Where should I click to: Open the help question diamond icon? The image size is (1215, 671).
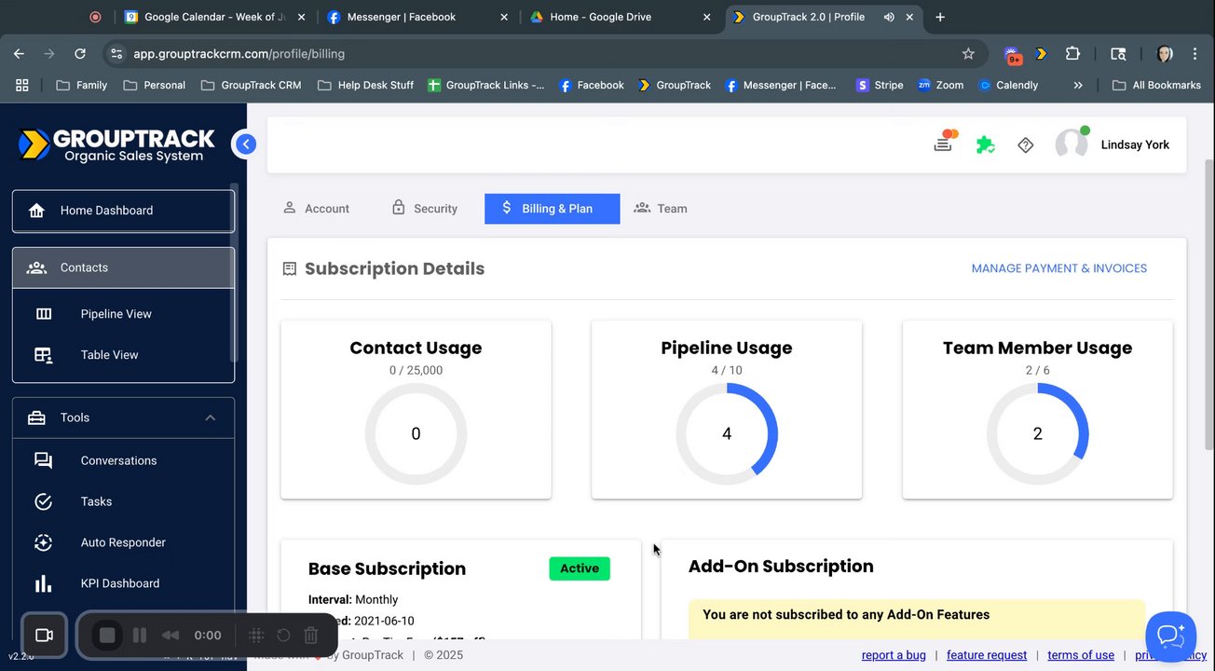pos(1026,144)
